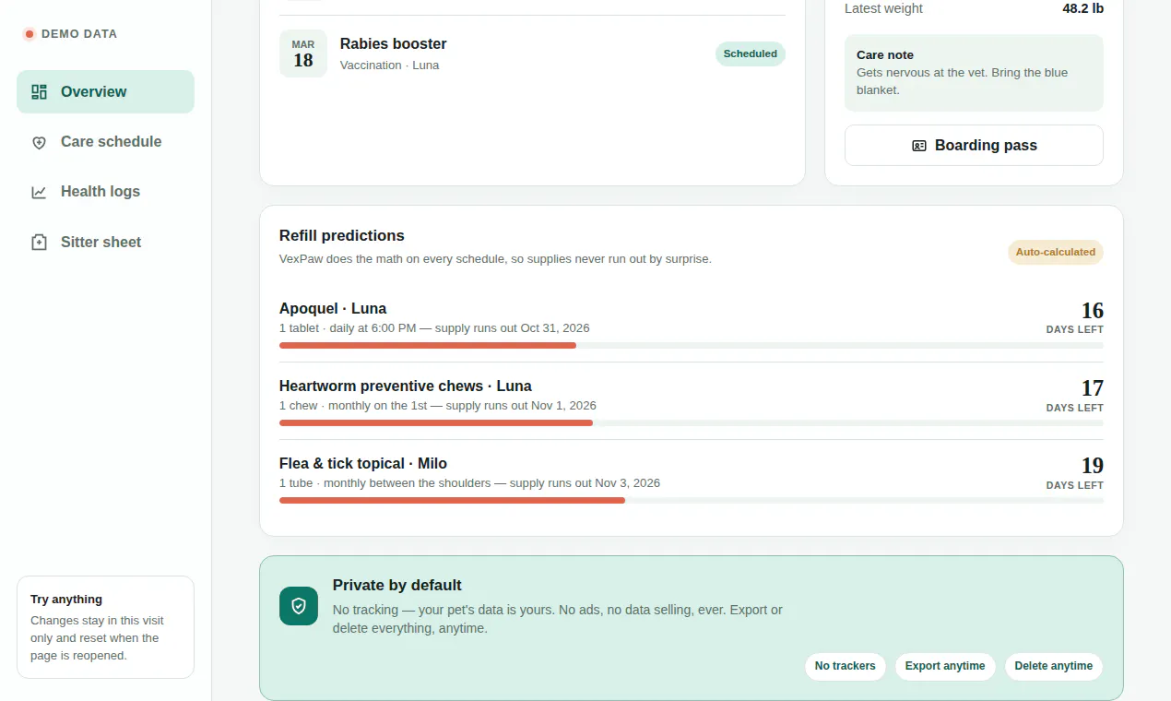
Task: Click the Vaccination · Luna subtitle
Action: point(389,65)
